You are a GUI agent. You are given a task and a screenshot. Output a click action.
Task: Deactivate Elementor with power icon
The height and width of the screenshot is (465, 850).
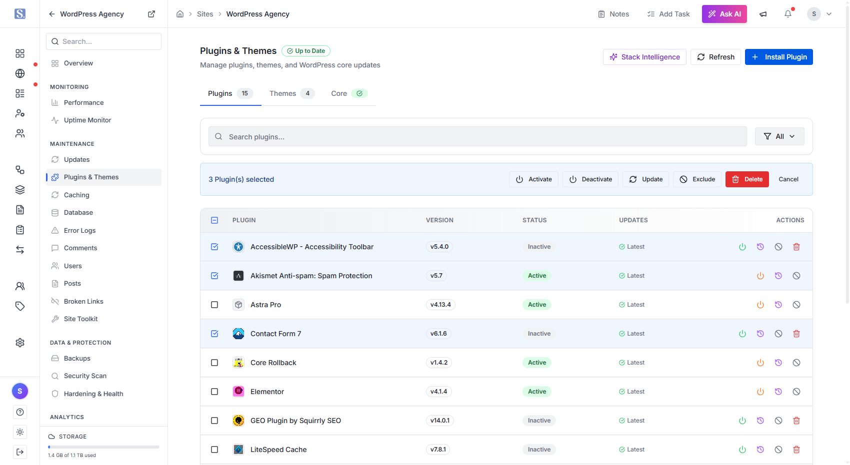(760, 392)
